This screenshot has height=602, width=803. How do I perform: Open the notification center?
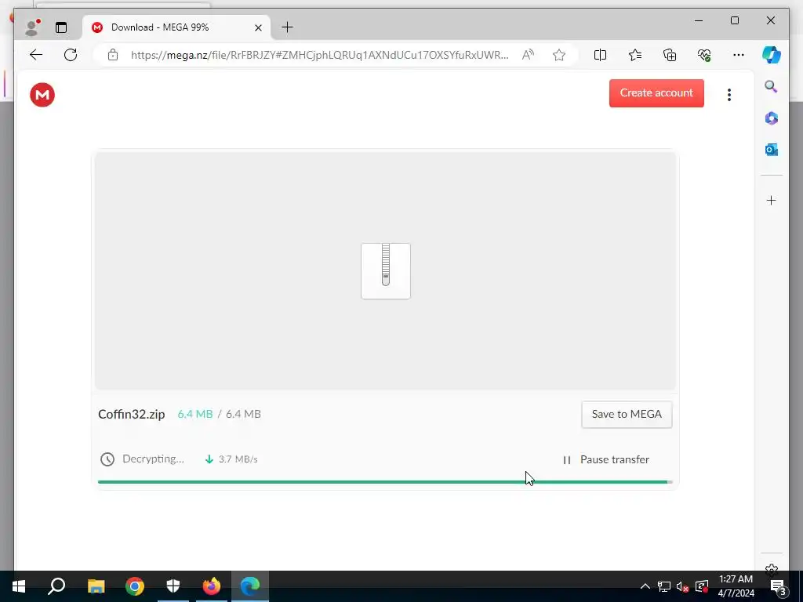click(x=779, y=586)
